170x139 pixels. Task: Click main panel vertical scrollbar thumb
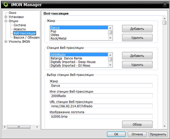[x=165, y=23]
